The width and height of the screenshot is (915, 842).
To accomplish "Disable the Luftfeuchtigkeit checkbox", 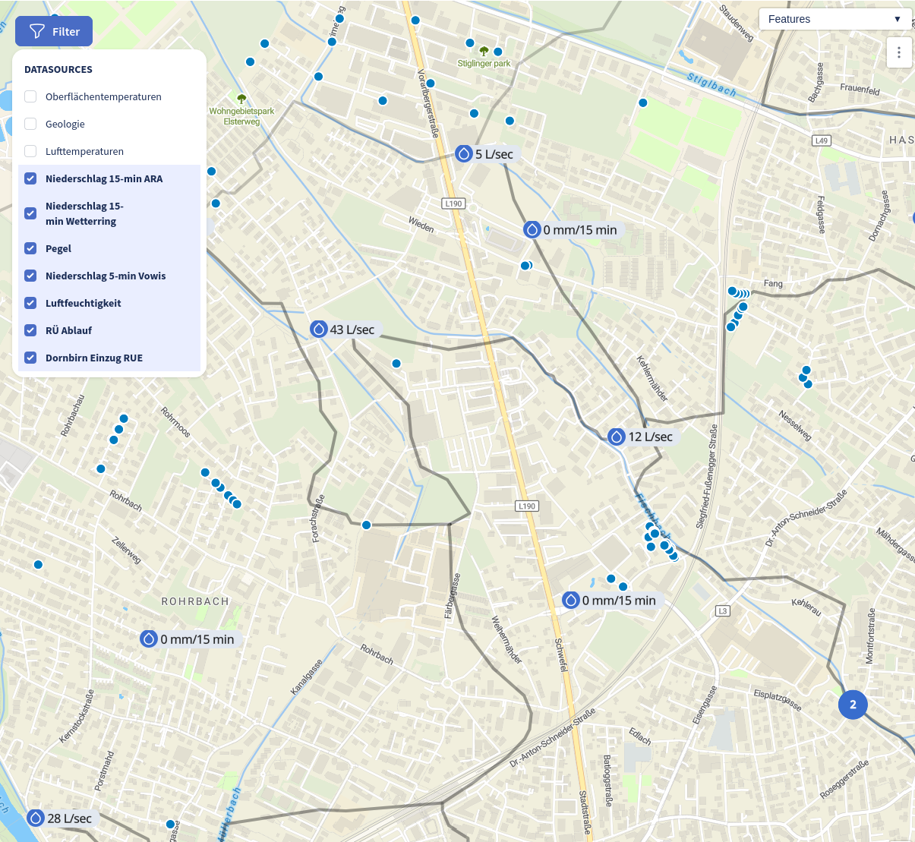I will point(31,303).
